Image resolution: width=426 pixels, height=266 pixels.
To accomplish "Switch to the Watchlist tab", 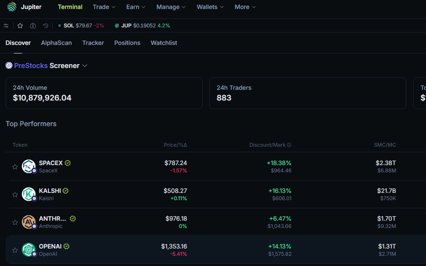I will [164, 43].
